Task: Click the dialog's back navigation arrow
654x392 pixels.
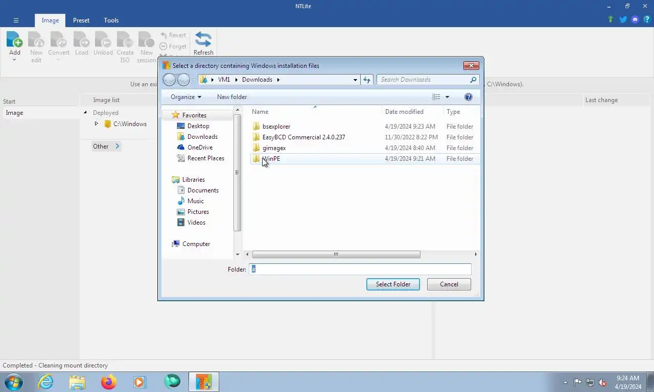Action: 169,80
